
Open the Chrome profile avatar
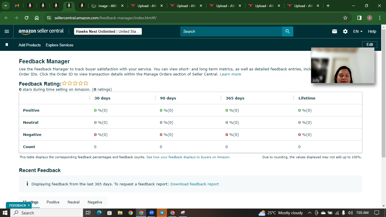370,18
